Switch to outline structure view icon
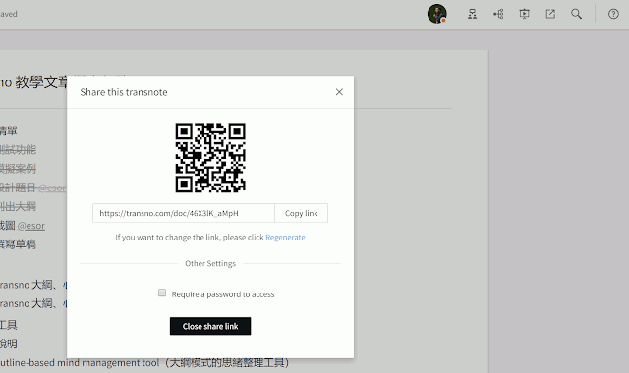 coord(472,14)
